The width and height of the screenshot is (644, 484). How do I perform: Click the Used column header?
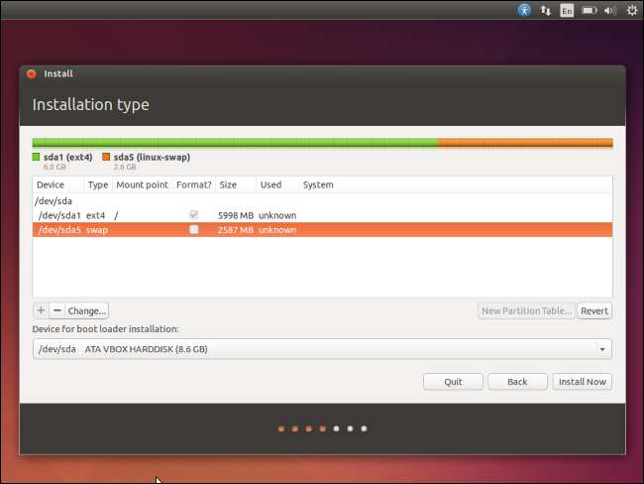(x=277, y=185)
